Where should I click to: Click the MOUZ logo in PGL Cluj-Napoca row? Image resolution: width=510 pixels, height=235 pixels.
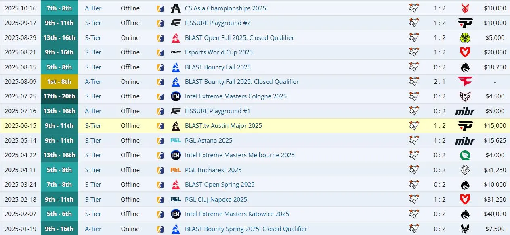[466, 199]
